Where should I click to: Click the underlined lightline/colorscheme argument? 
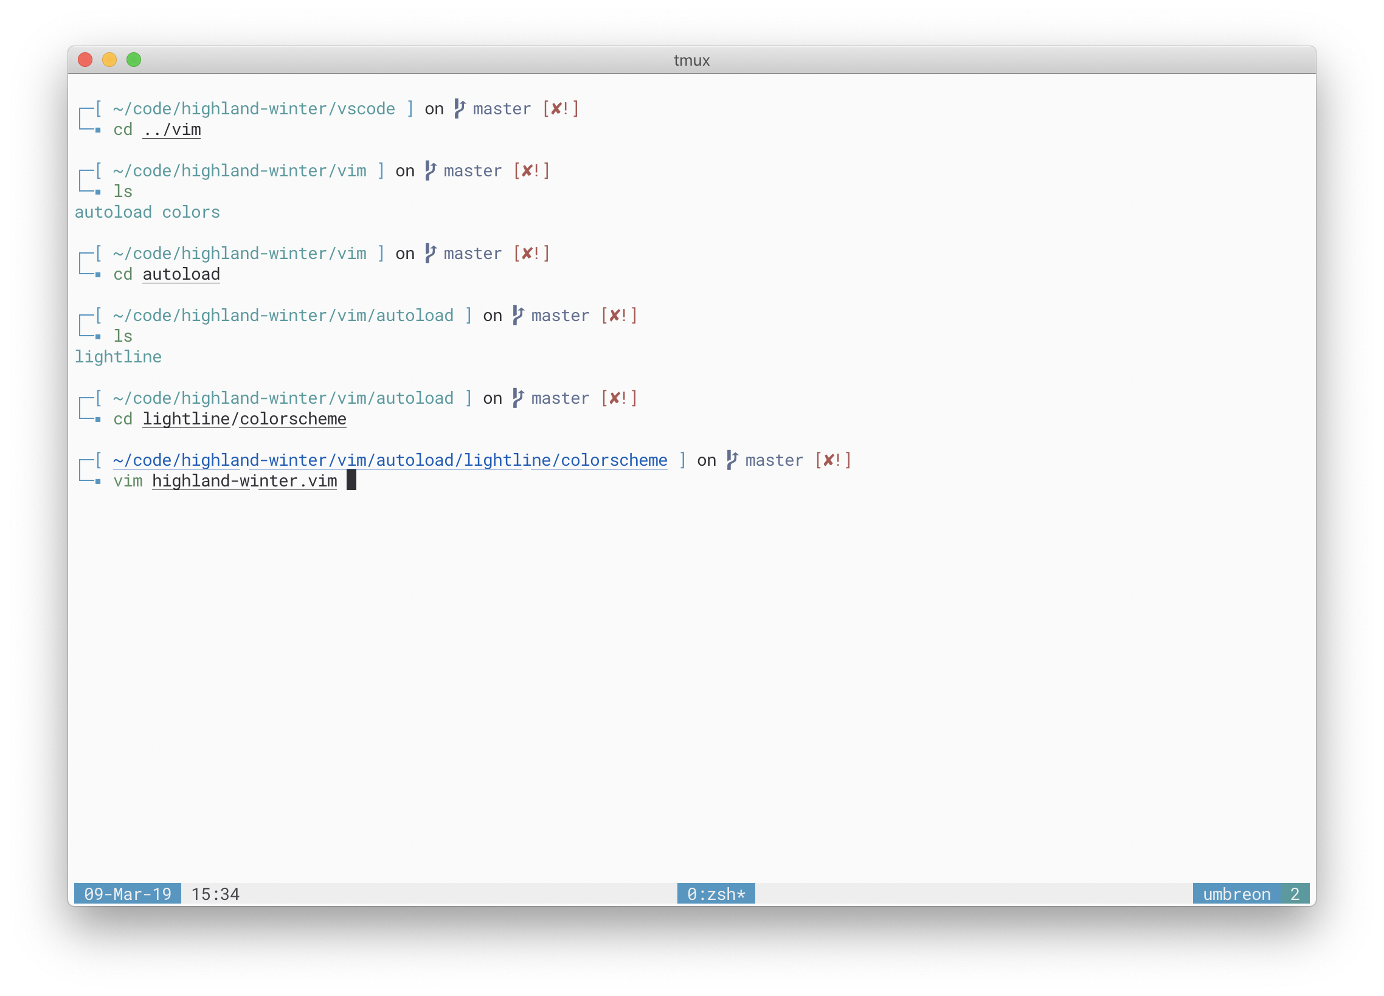click(x=244, y=420)
